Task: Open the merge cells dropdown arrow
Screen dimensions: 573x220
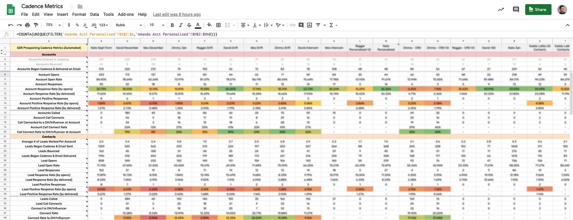Action: [x=234, y=25]
